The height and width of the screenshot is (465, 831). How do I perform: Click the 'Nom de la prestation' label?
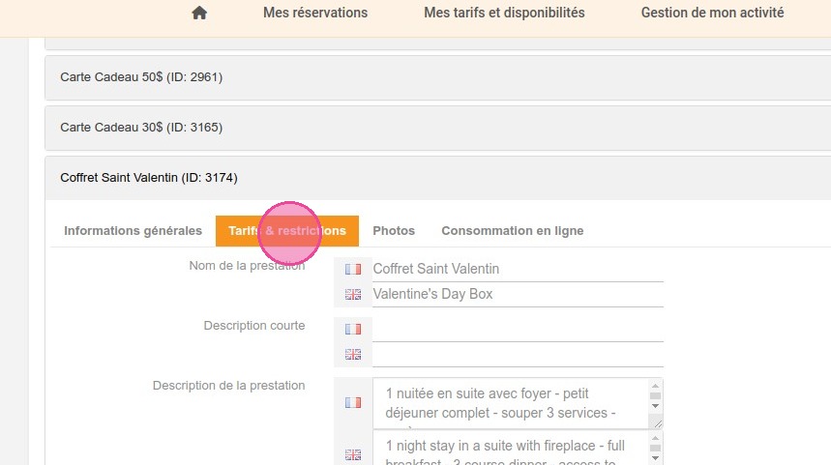tap(247, 266)
